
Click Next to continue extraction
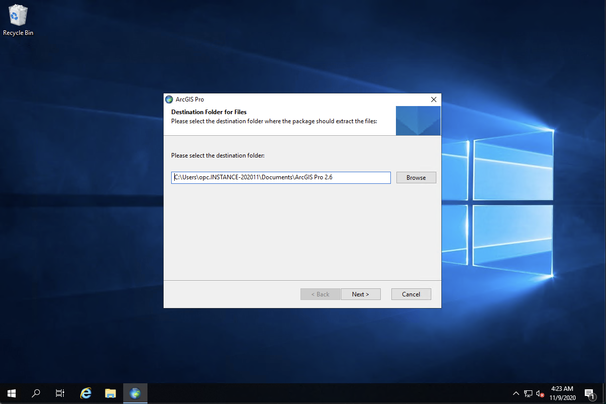361,294
